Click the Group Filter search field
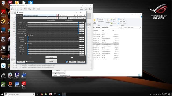Screen dimensions: 172x96 point(67,15)
